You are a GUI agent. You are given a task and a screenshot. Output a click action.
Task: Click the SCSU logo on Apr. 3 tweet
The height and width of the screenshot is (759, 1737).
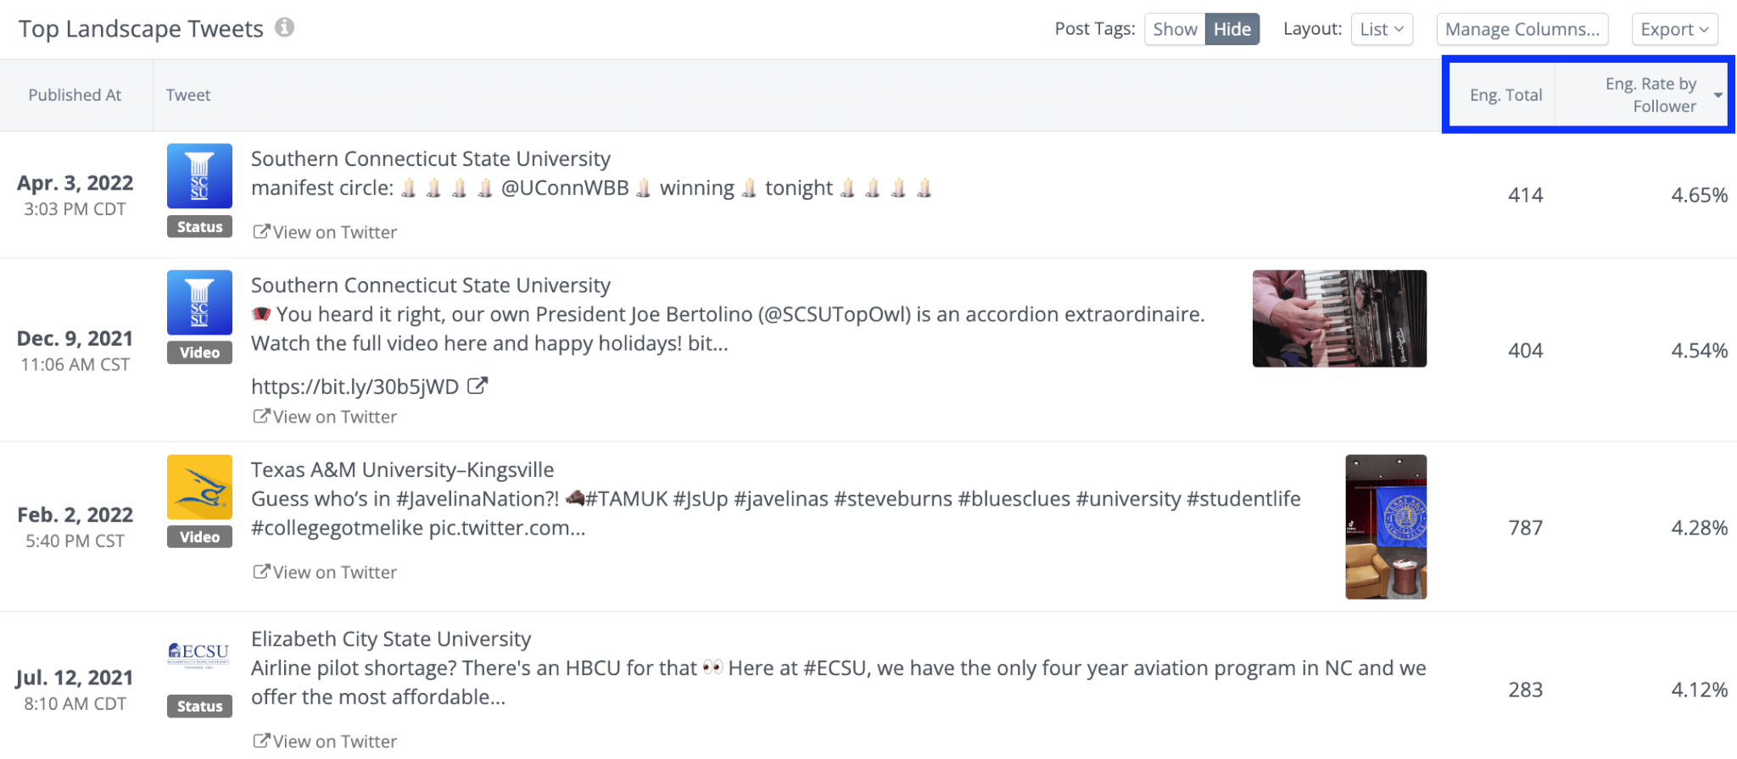pyautogui.click(x=199, y=176)
